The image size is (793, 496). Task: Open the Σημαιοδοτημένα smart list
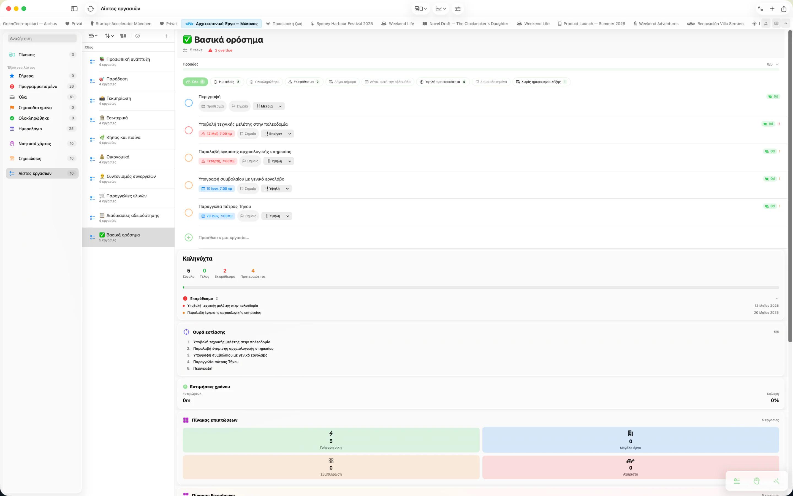pos(42,107)
